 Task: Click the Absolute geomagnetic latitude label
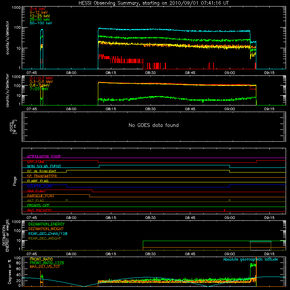[250, 259]
